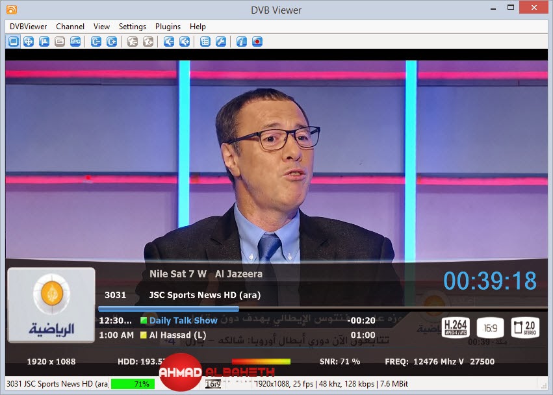Click 'Al Hassad (L)' next programme entry

click(178, 335)
